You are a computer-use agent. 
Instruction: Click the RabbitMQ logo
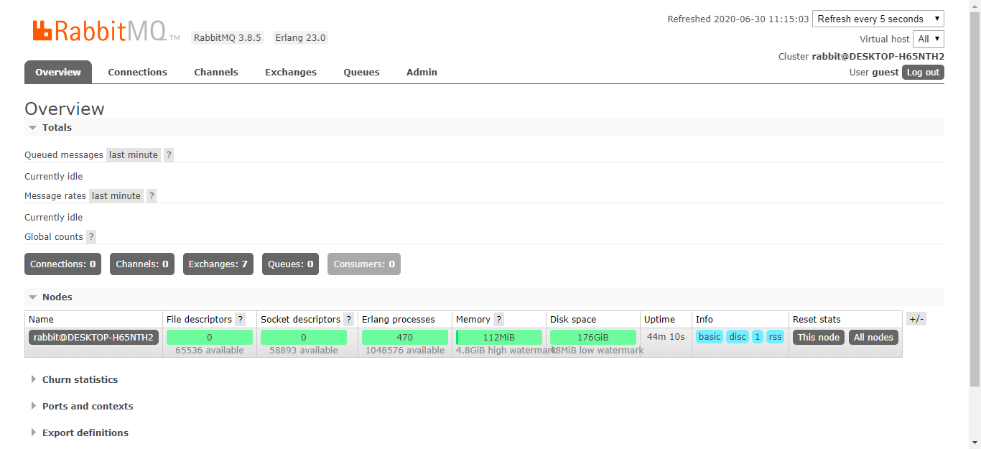tap(106, 30)
